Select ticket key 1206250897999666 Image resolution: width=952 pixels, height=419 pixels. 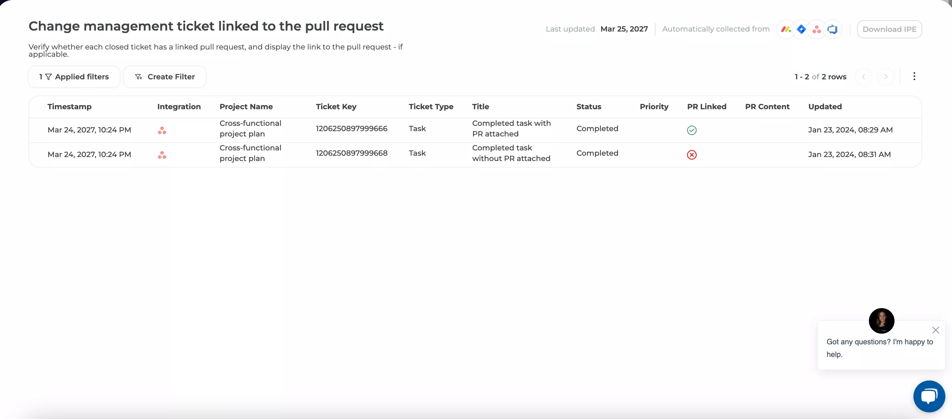[x=351, y=128]
